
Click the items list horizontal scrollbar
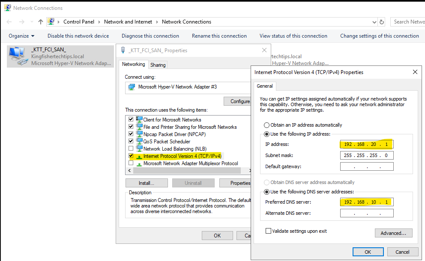click(187, 171)
